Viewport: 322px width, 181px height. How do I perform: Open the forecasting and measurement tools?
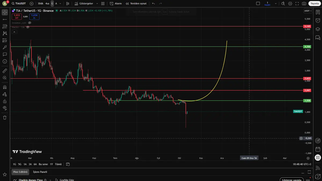5,40
